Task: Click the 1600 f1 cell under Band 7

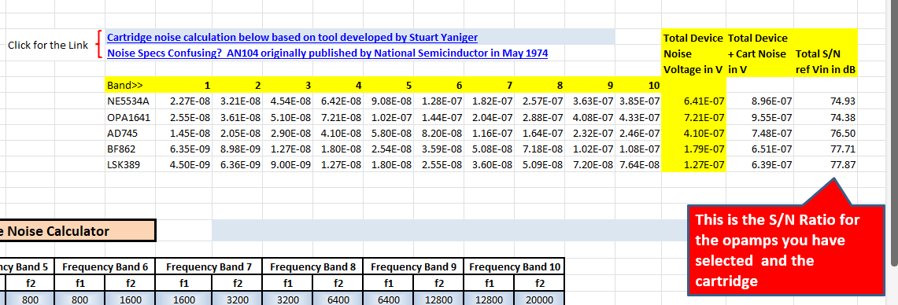Action: click(184, 298)
